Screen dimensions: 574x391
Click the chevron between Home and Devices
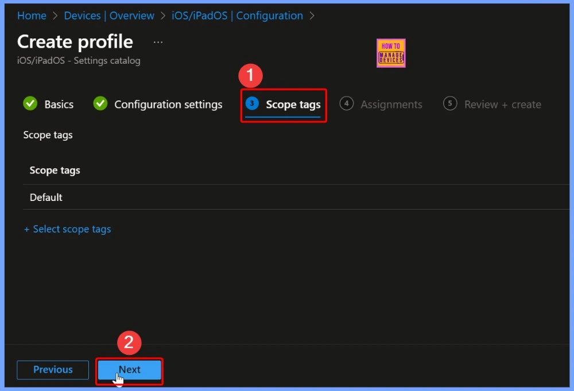[56, 16]
